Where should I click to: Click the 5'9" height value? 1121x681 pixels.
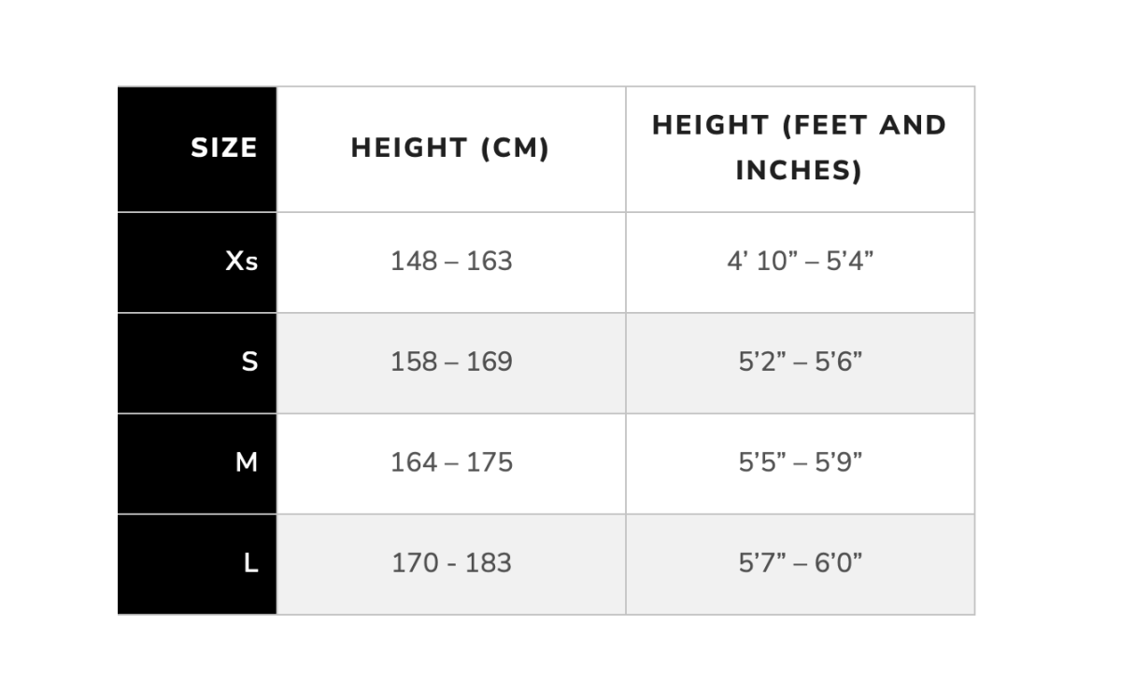click(838, 462)
